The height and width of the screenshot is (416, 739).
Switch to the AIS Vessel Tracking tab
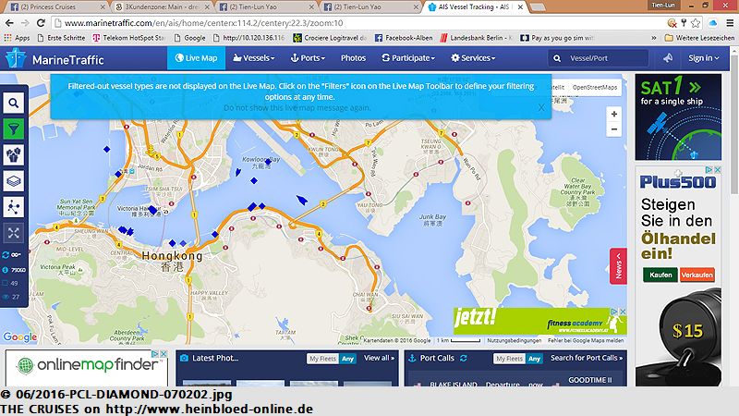click(476, 7)
